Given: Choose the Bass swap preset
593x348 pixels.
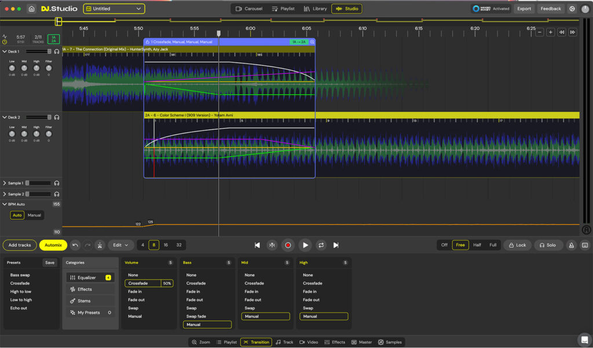Looking at the screenshot, I should (x=20, y=275).
